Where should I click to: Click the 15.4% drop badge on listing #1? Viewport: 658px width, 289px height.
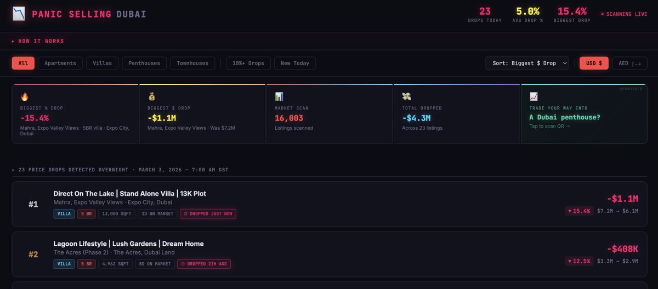click(579, 211)
